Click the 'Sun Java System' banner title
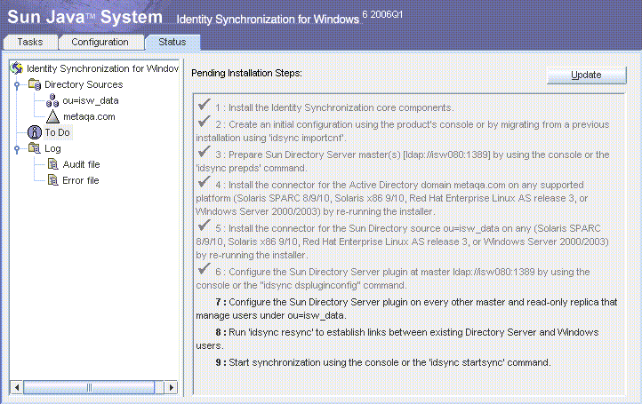The image size is (642, 404). 84,17
